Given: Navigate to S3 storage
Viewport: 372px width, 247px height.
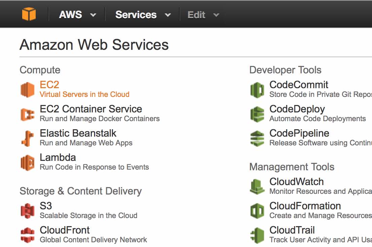Looking at the screenshot, I should click(x=46, y=206).
